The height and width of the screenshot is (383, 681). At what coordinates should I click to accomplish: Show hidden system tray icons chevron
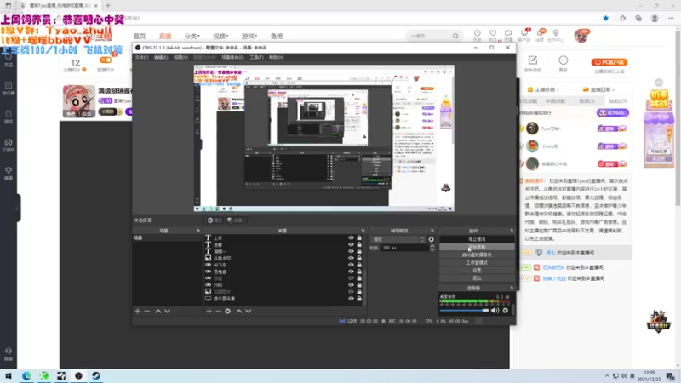(x=607, y=375)
